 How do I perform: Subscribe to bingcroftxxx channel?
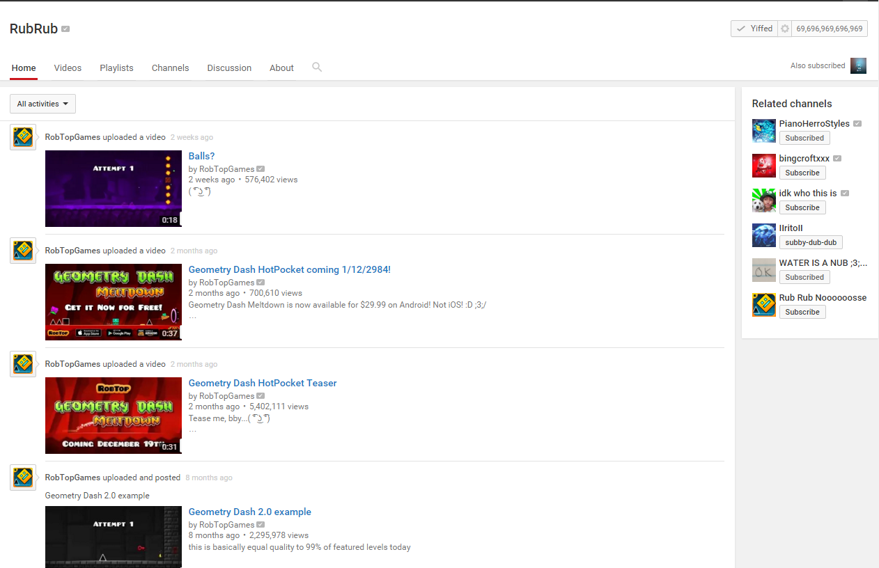[x=802, y=173]
